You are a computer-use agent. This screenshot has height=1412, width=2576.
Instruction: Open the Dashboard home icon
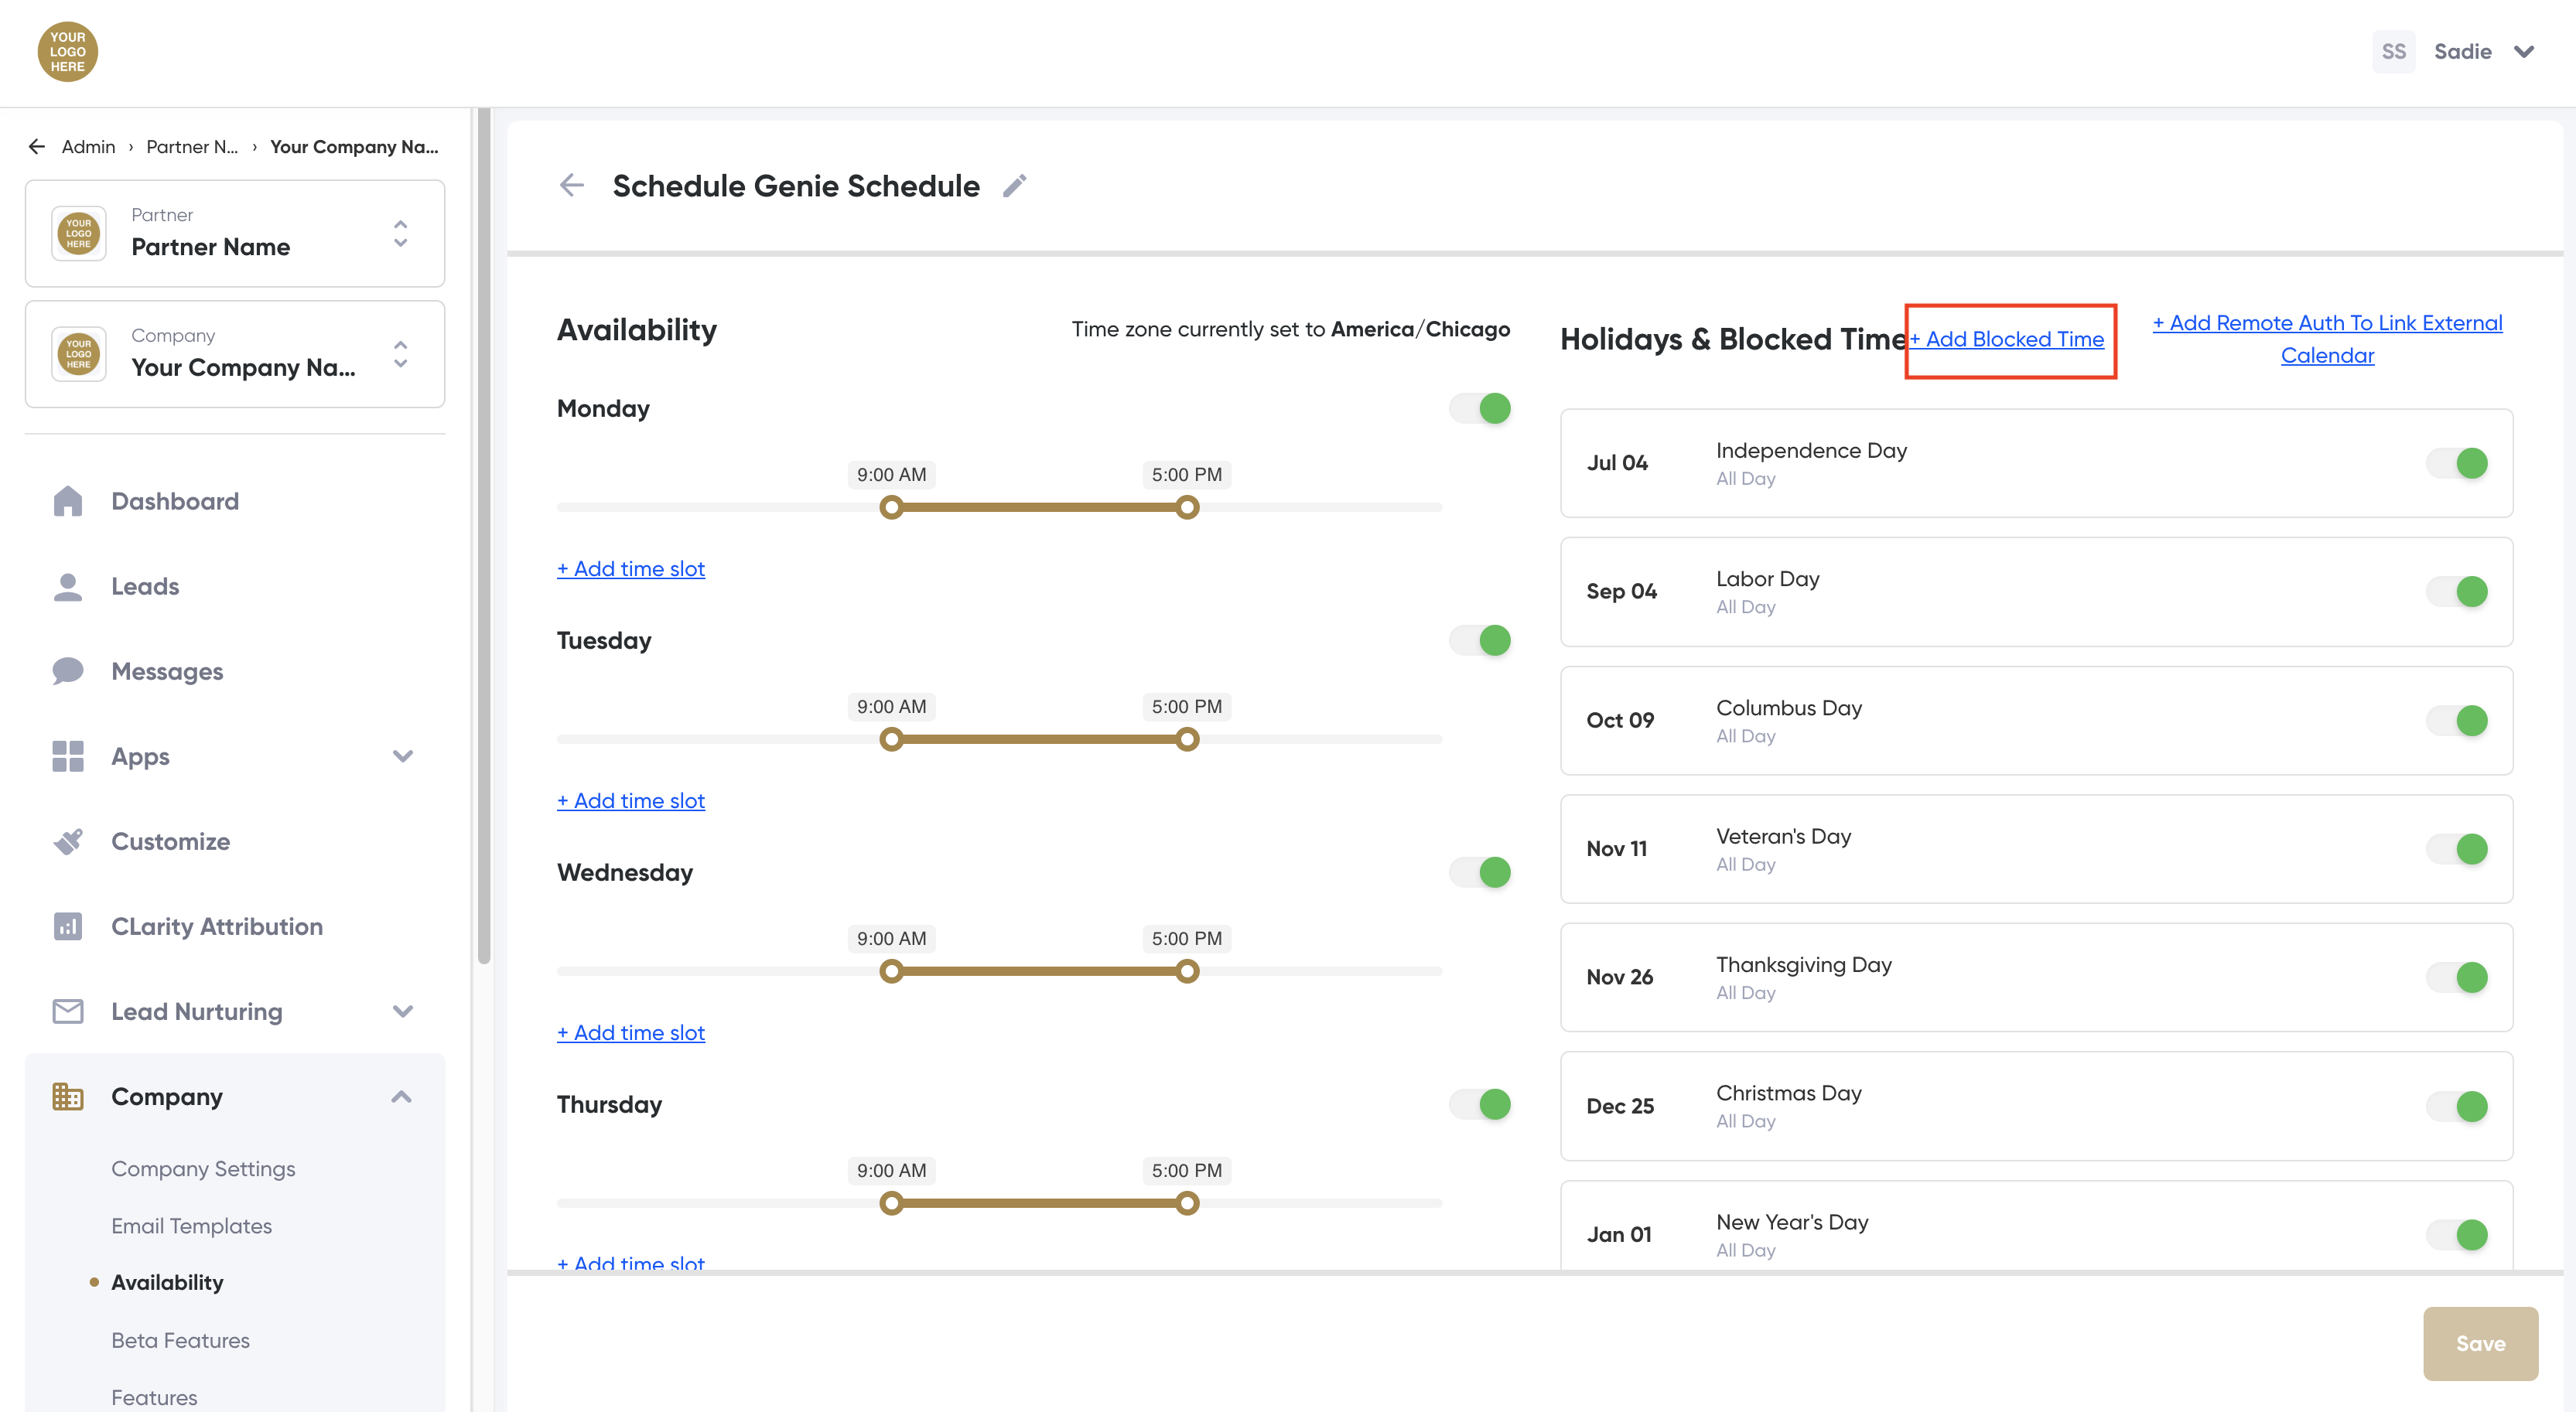[x=67, y=500]
